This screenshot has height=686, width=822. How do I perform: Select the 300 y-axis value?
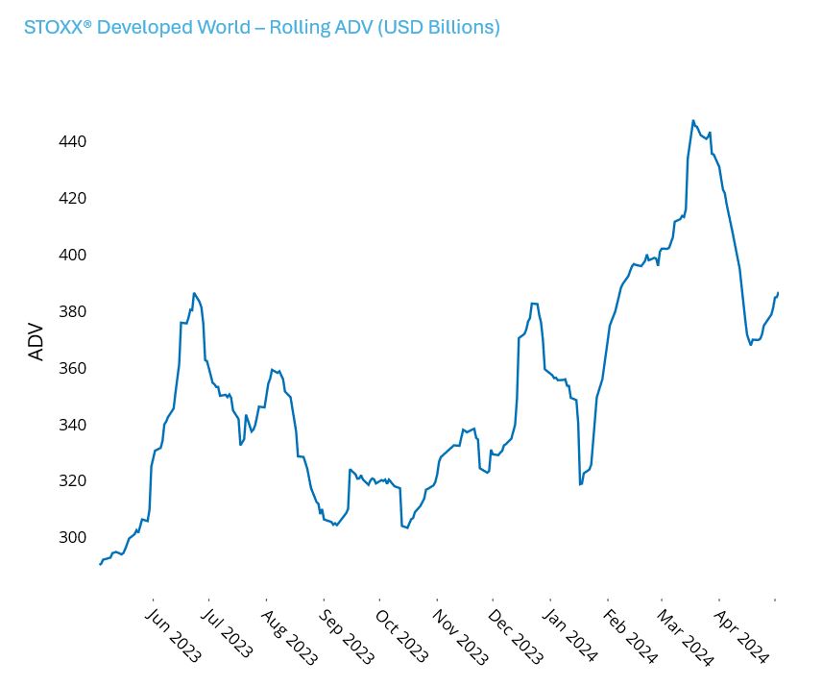point(72,538)
